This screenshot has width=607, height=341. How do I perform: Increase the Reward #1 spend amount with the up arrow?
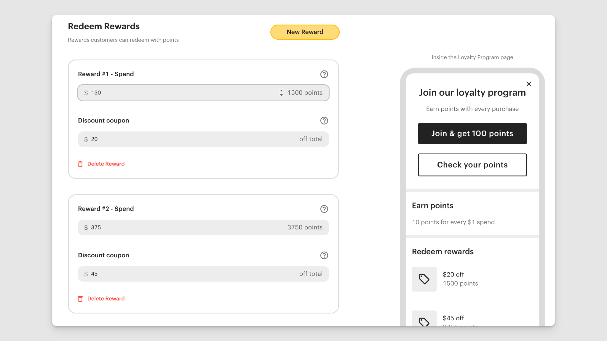(x=281, y=91)
